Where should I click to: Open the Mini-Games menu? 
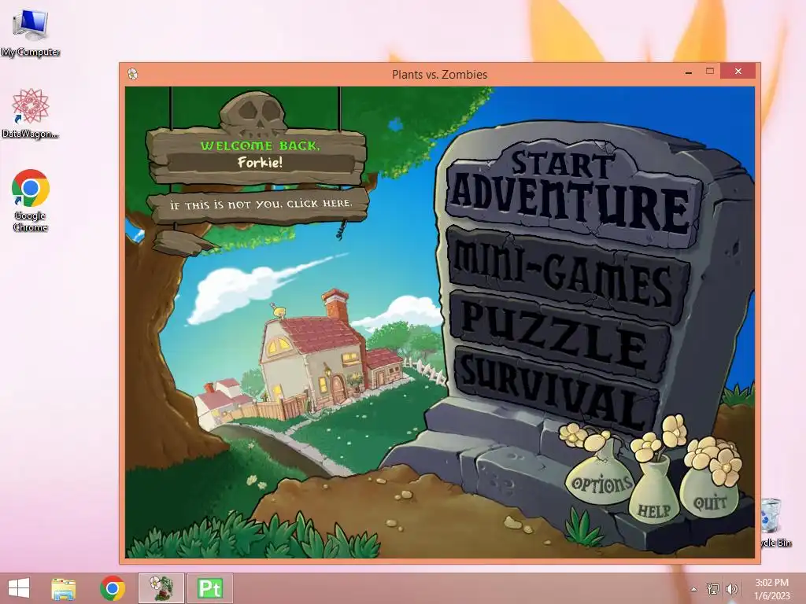click(568, 274)
